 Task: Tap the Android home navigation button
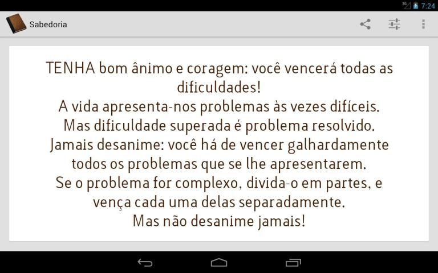coord(219,262)
